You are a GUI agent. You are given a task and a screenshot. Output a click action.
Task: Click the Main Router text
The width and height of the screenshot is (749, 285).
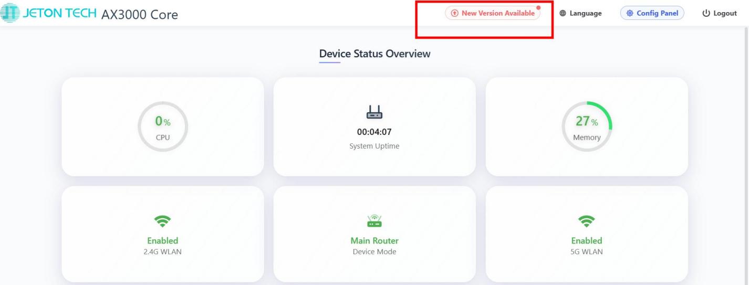pos(375,241)
